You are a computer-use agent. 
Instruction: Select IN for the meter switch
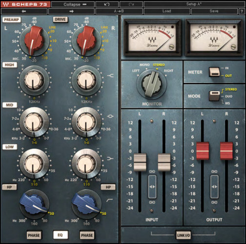227,68
